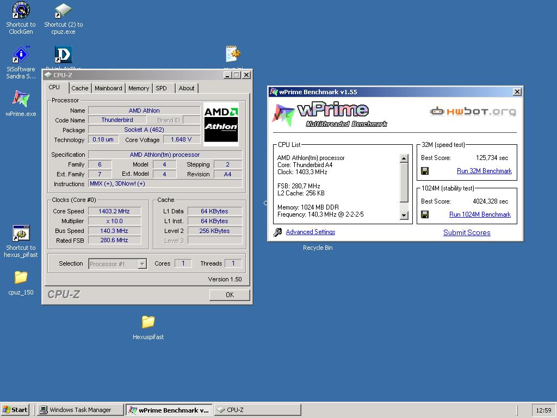Image resolution: width=557 pixels, height=418 pixels.
Task: Open Advanced Settings link in wPrime
Action: (311, 232)
